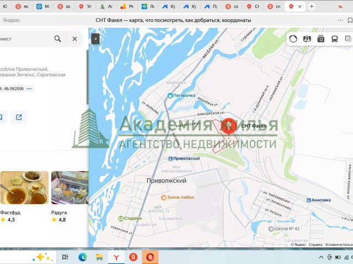This screenshot has width=353, height=264.
Task: Open Opera from the taskbar
Action: pyautogui.click(x=150, y=257)
